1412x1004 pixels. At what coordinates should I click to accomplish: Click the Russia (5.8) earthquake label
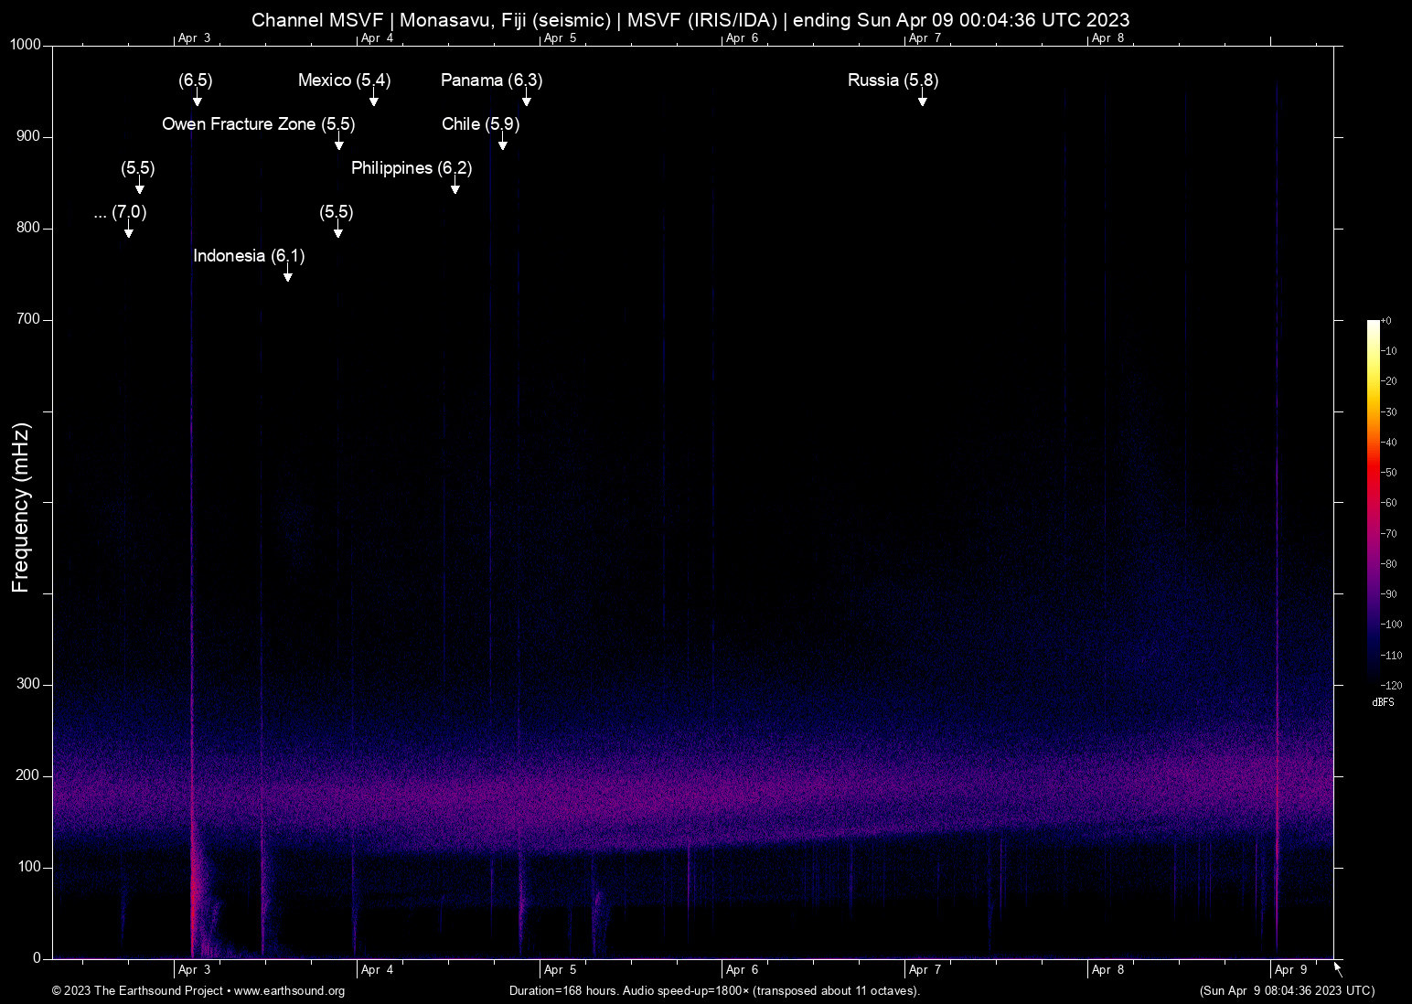click(x=893, y=80)
